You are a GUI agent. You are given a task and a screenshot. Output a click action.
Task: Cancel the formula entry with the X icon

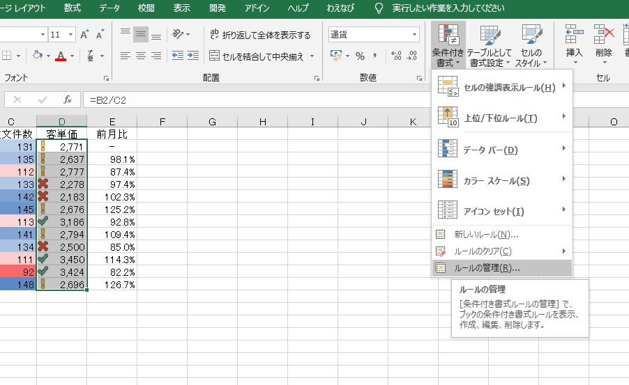click(17, 100)
